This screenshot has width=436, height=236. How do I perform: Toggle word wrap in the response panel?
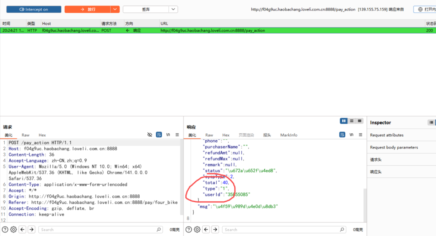[342, 135]
